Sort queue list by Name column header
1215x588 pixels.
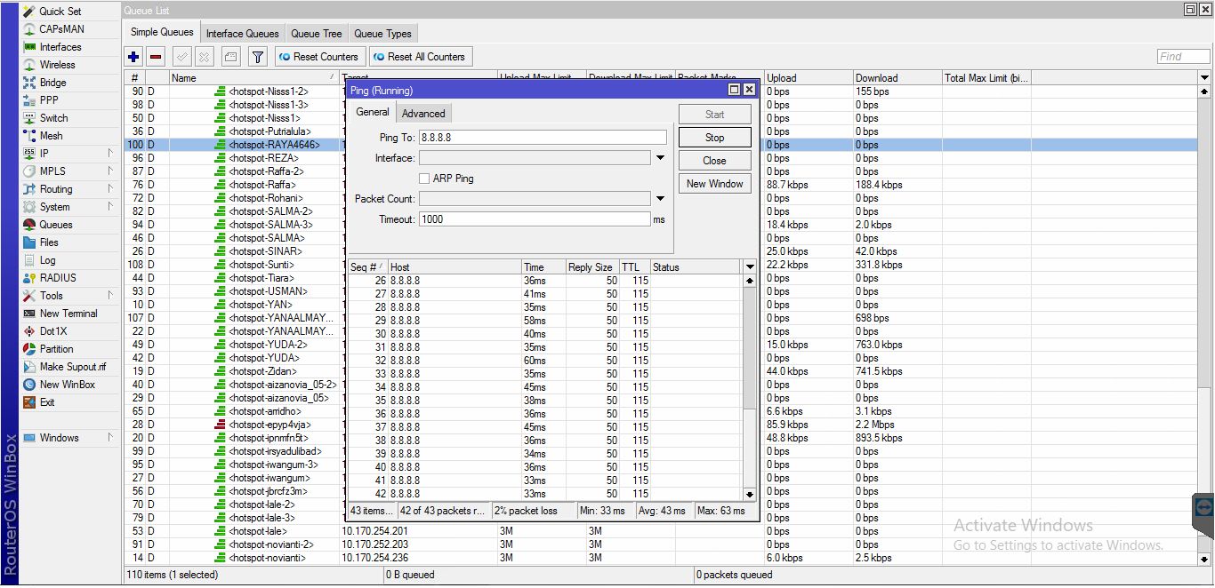click(254, 78)
